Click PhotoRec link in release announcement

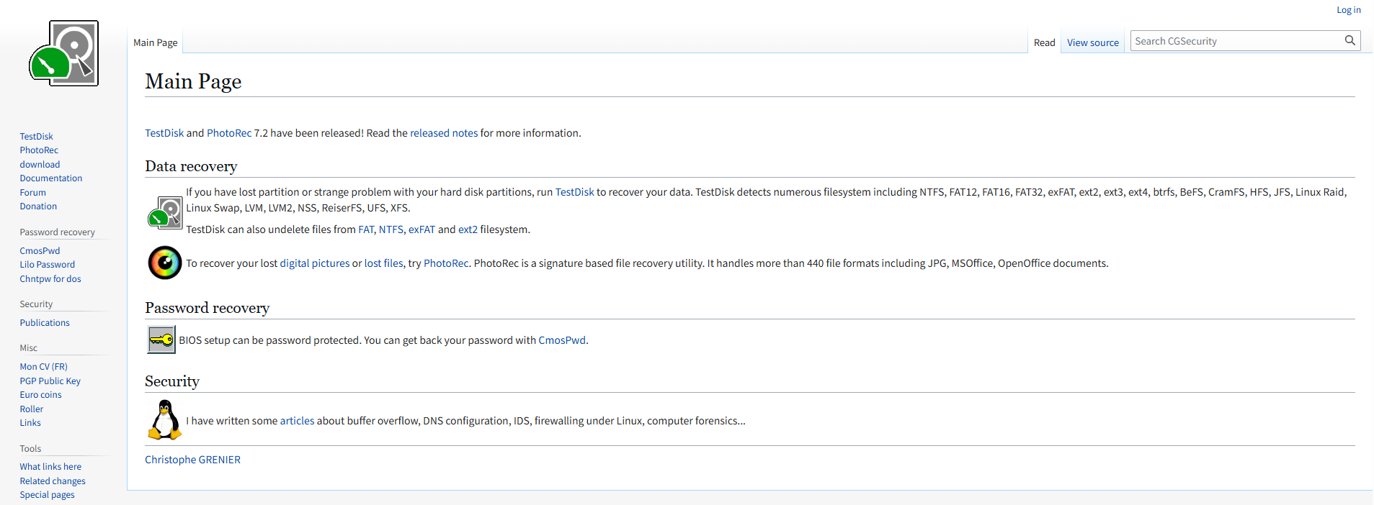[x=229, y=133]
